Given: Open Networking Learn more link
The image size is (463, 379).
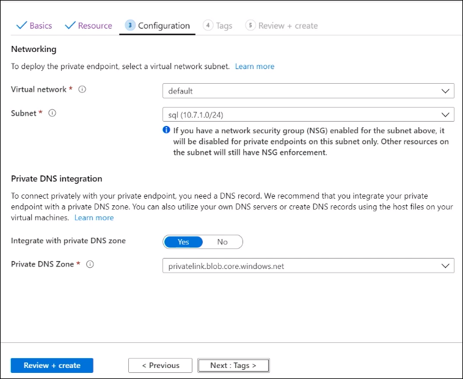Looking at the screenshot, I should (255, 66).
